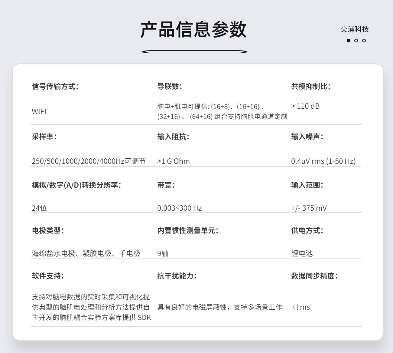Viewport: 393px width, 353px height.
Task: Select the +/- 375 mV value
Action: click(309, 208)
